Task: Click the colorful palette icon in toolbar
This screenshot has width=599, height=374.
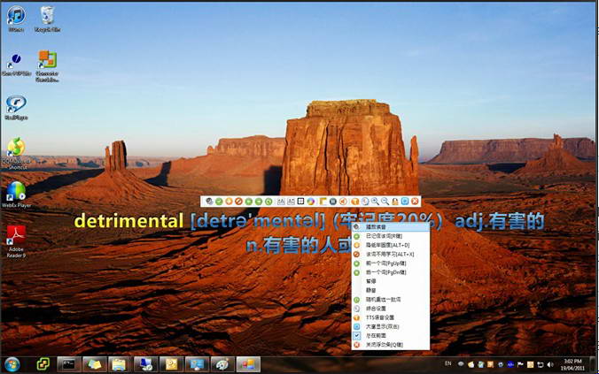Action: pyautogui.click(x=311, y=202)
